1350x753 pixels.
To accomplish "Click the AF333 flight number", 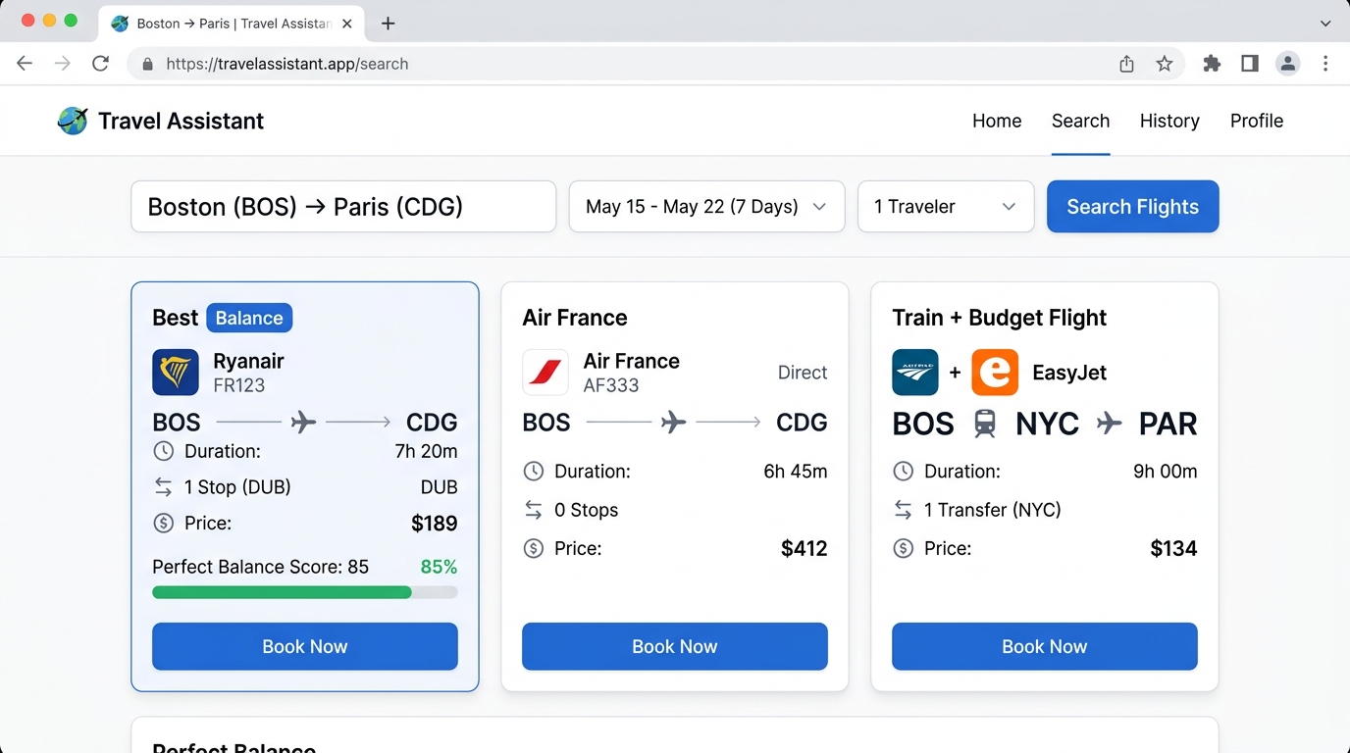I will (611, 385).
